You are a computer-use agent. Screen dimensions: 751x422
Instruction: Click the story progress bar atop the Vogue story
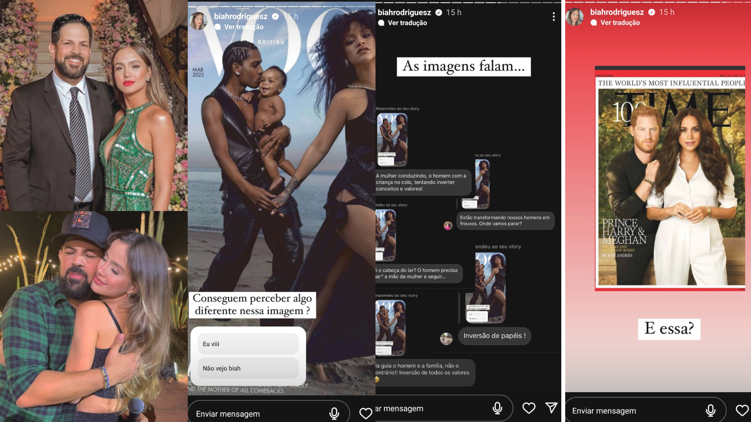(282, 7)
